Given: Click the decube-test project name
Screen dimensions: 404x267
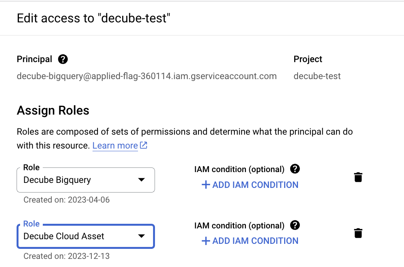Looking at the screenshot, I should pyautogui.click(x=317, y=76).
